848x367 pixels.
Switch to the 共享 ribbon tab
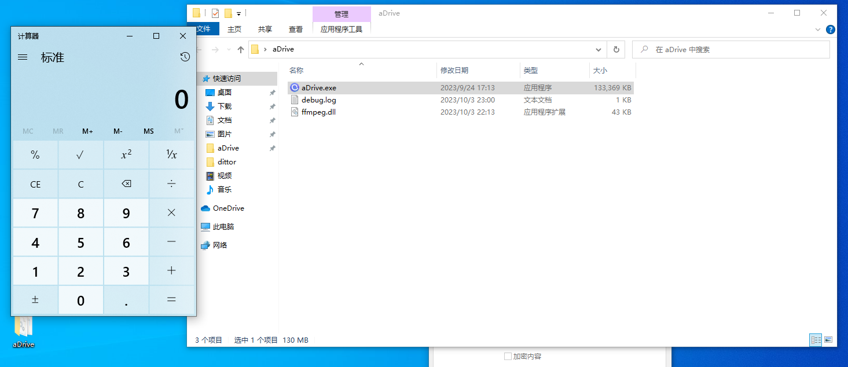click(265, 29)
